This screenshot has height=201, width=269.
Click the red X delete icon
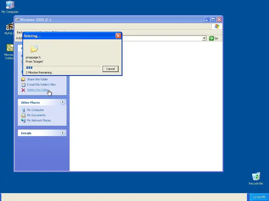pyautogui.click(x=23, y=90)
